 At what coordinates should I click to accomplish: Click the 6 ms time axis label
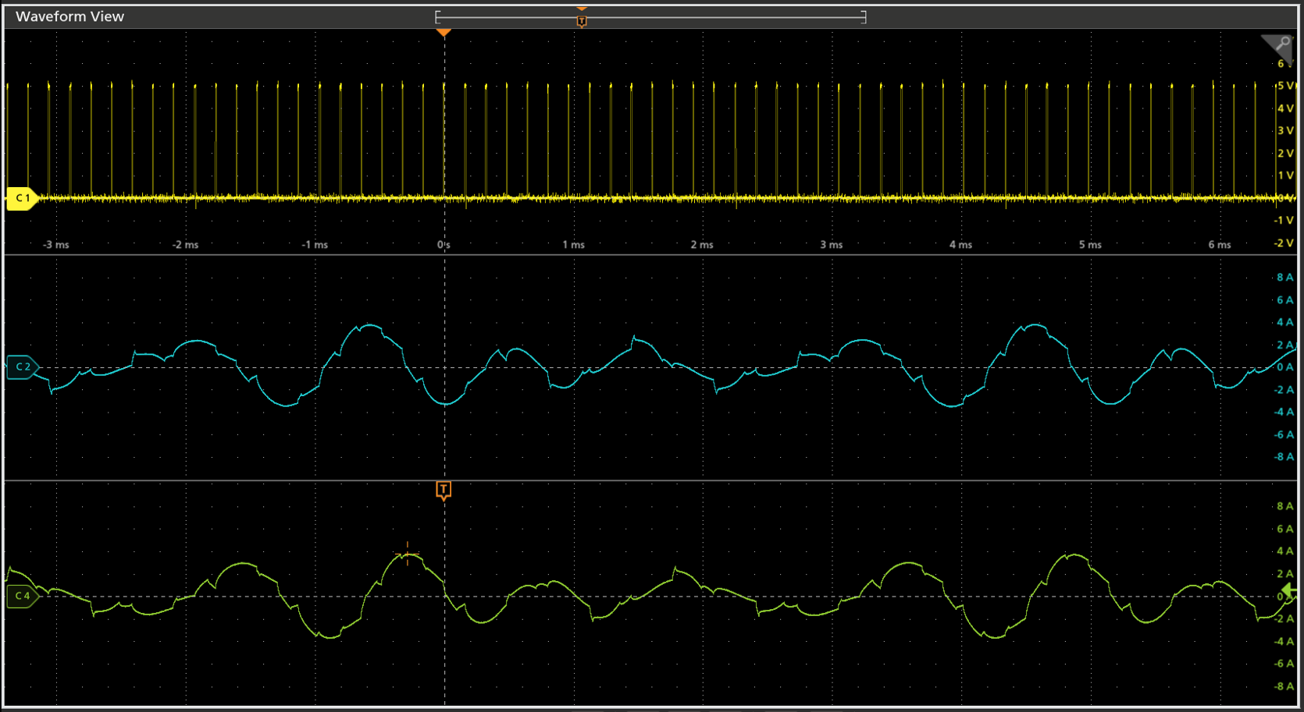1219,245
